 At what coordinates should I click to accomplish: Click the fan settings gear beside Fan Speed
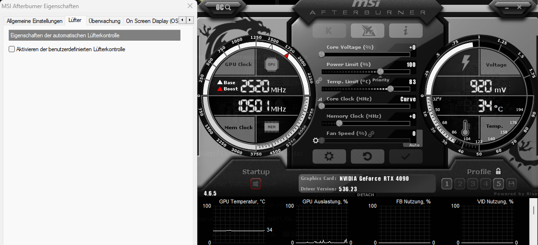tap(315, 140)
